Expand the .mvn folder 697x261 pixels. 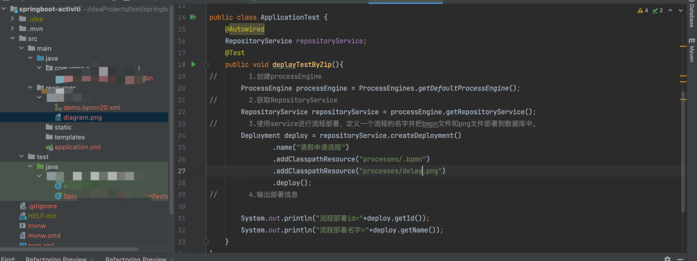(x=12, y=29)
